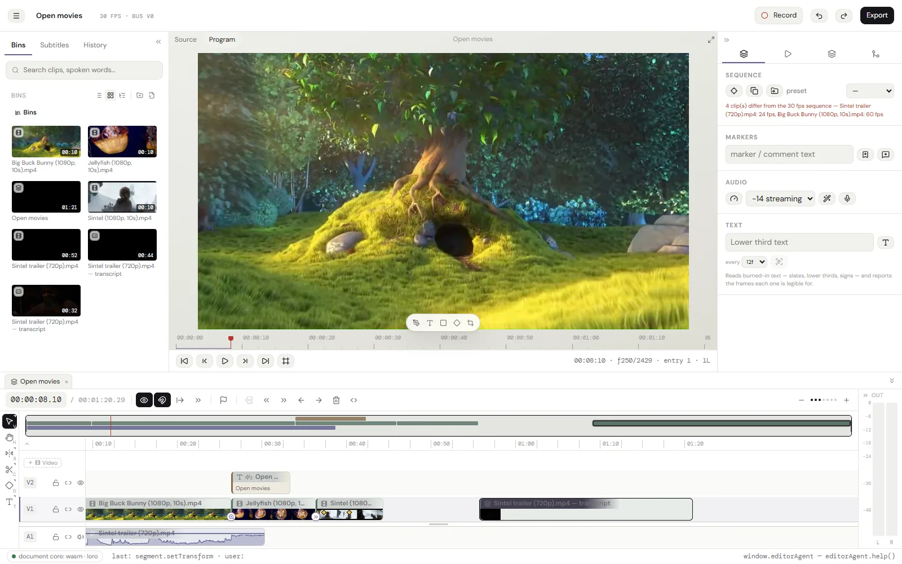This screenshot has width=902, height=564.
Task: Add text with the T button
Action: pos(886,243)
